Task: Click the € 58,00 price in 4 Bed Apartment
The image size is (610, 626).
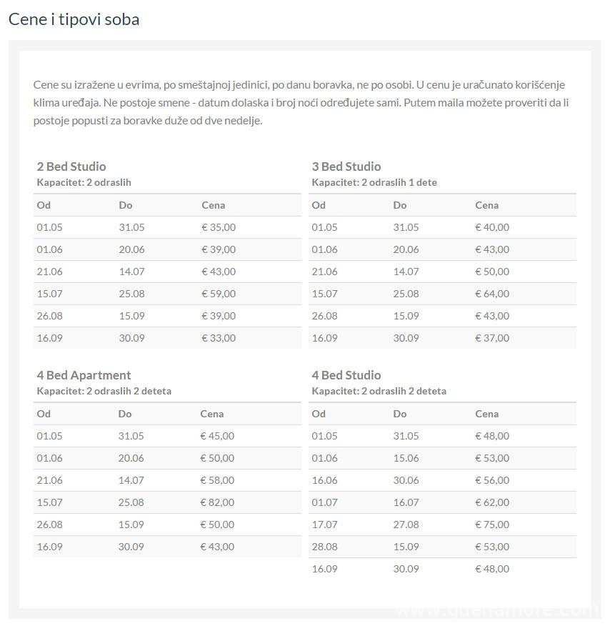Action: click(217, 480)
